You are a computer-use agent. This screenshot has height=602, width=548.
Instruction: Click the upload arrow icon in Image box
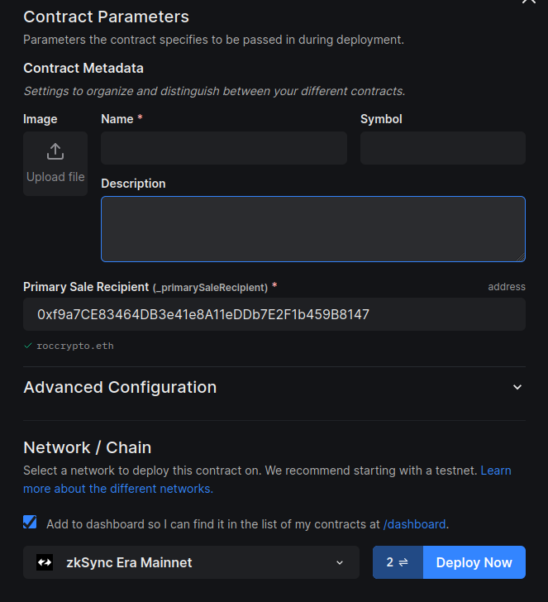point(55,151)
